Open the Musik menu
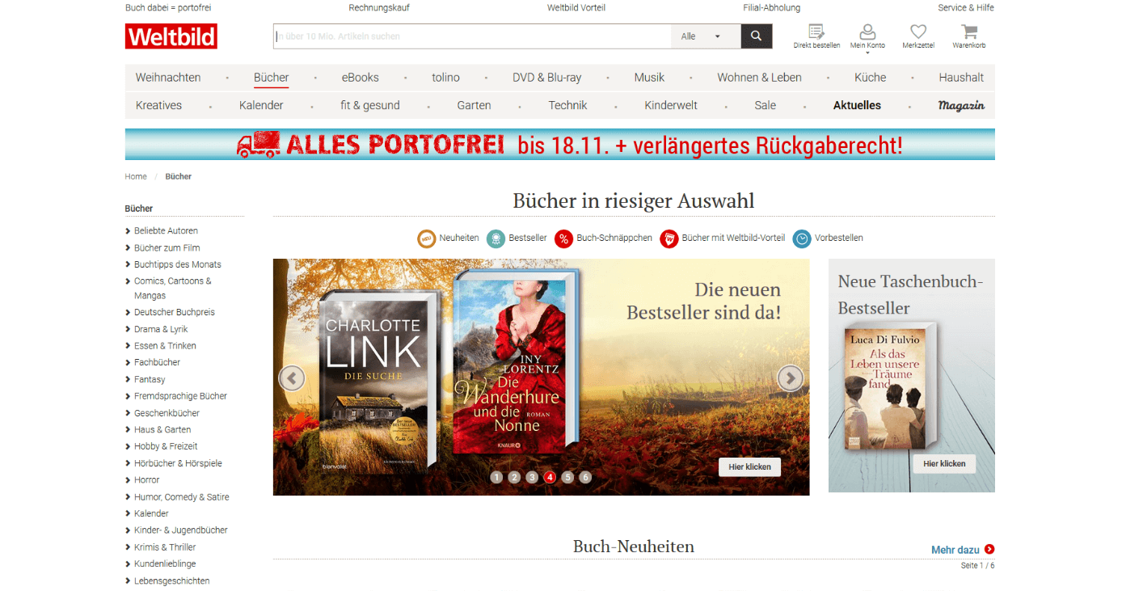The width and height of the screenshot is (1122, 591). [649, 78]
